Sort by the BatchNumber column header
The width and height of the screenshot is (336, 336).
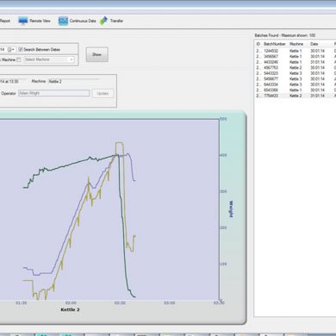(275, 44)
